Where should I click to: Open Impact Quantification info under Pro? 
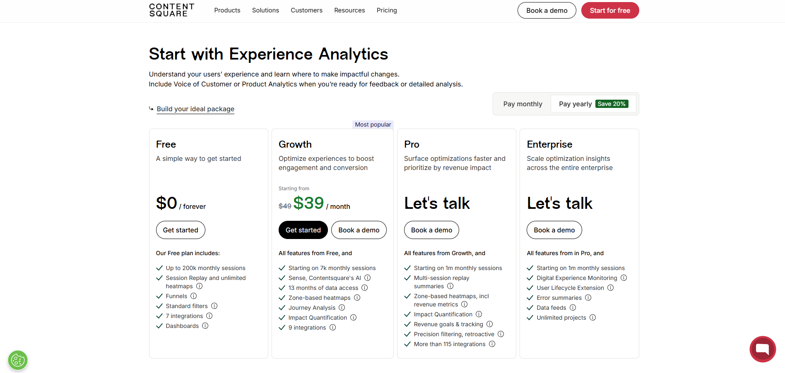point(479,314)
